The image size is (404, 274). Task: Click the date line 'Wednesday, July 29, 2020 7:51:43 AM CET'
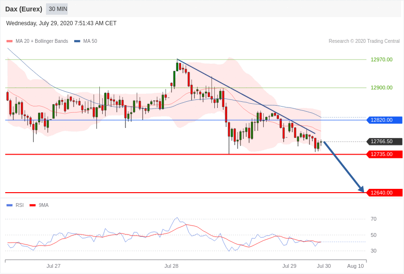[61, 23]
